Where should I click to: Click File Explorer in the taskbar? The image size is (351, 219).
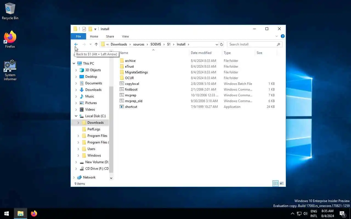pos(21,214)
